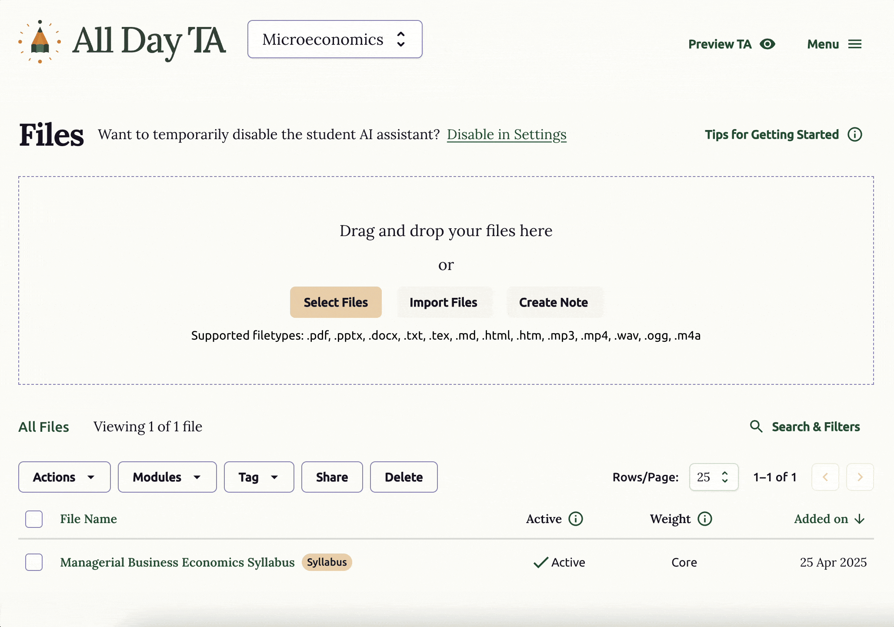Click the Tips for Getting Started info icon

(x=854, y=135)
